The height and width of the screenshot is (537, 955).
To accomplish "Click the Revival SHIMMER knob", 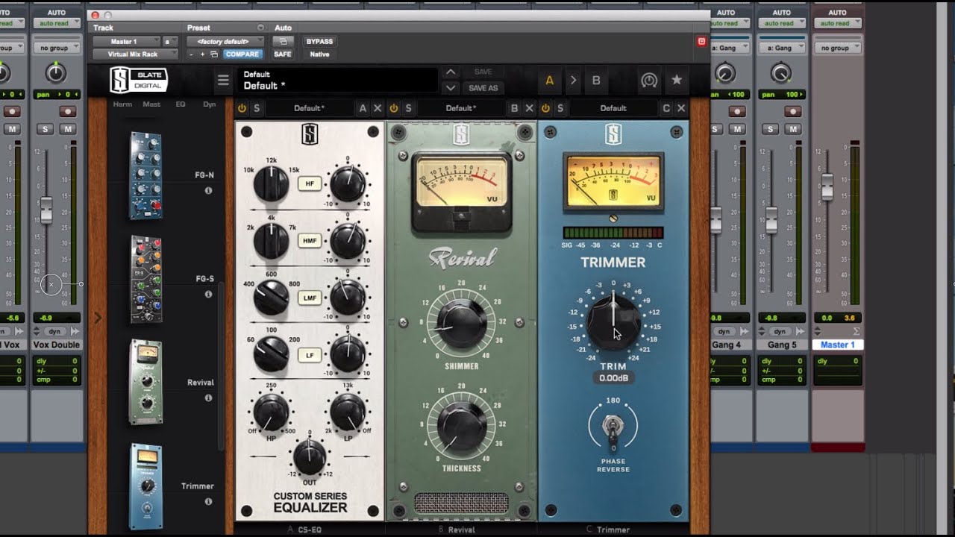I will (x=462, y=322).
